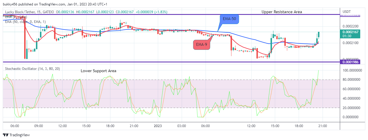Click the 09:00 time axis label
The height and width of the screenshot is (140, 368).
(39, 126)
